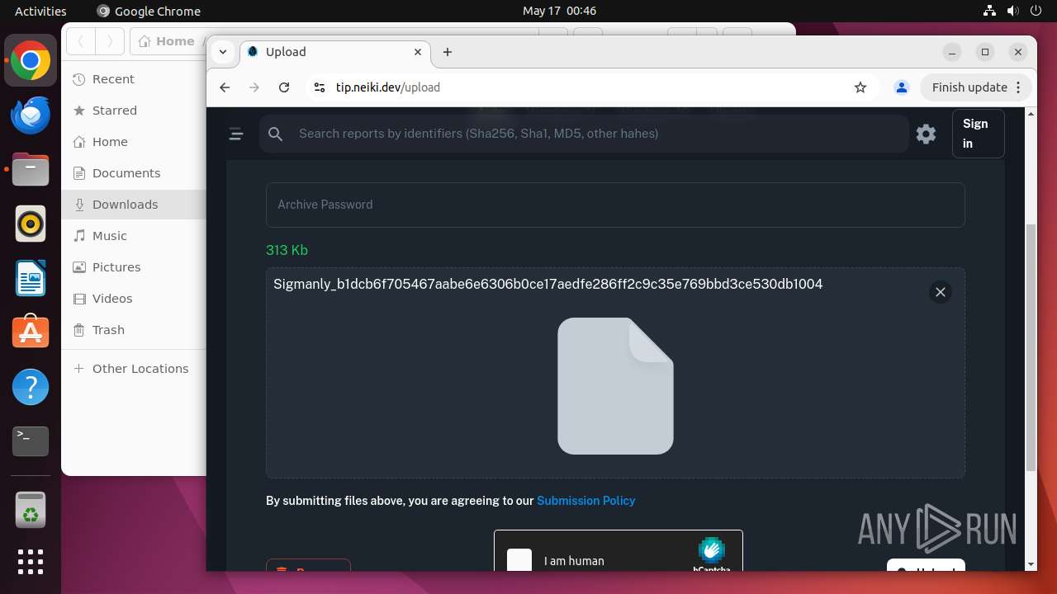The image size is (1057, 594).
Task: Open Chrome profile avatar
Action: point(902,87)
